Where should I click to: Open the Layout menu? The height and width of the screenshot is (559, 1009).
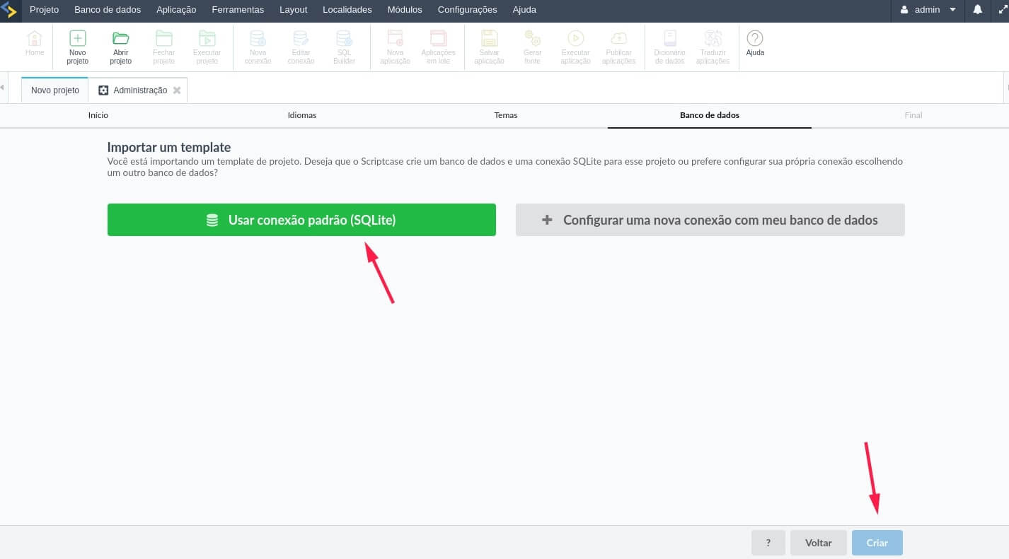click(x=293, y=10)
